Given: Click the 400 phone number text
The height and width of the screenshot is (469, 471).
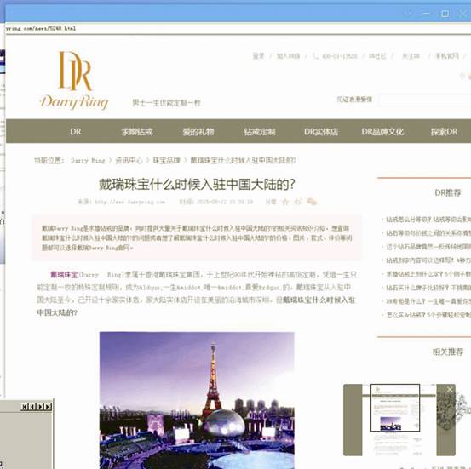Looking at the screenshot, I should click(340, 56).
